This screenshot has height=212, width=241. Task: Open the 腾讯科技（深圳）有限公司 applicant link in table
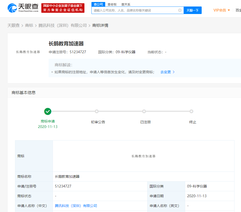[76, 206]
